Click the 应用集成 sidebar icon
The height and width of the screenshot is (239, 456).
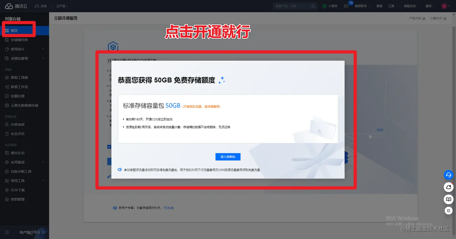pos(7,162)
